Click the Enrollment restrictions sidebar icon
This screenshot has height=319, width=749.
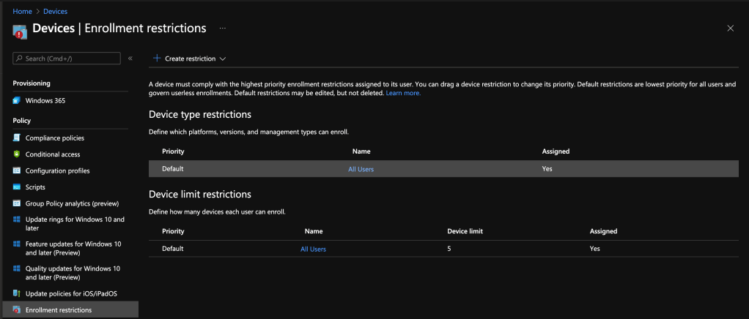tap(16, 310)
